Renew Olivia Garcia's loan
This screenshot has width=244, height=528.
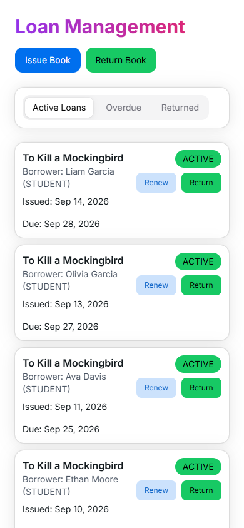(x=156, y=285)
